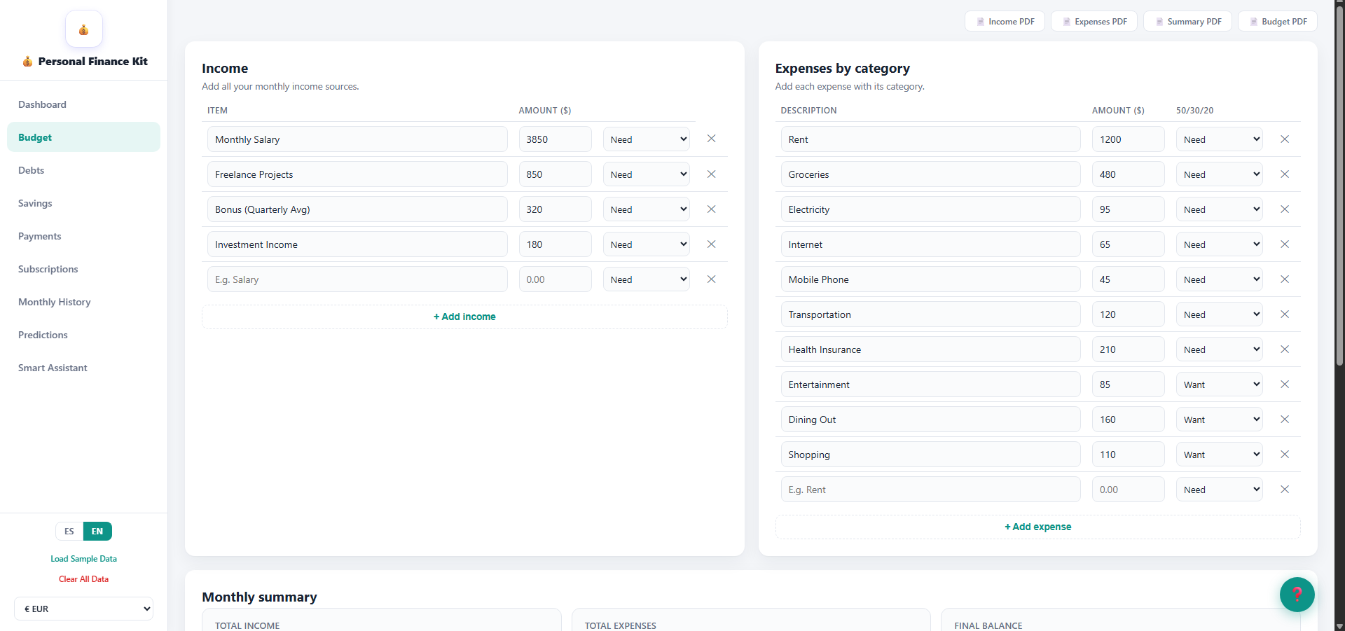Open the EUR currency selector
The height and width of the screenshot is (631, 1345).
coord(84,609)
